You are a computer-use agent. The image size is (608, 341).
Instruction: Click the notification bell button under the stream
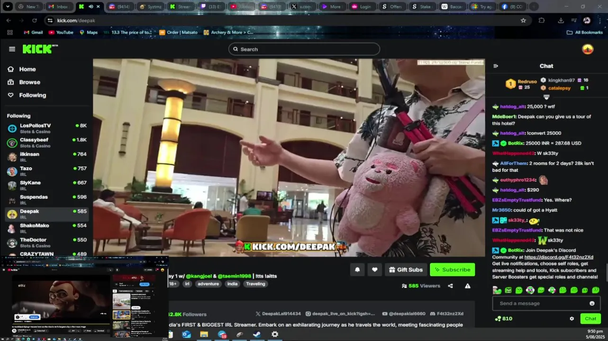(357, 269)
